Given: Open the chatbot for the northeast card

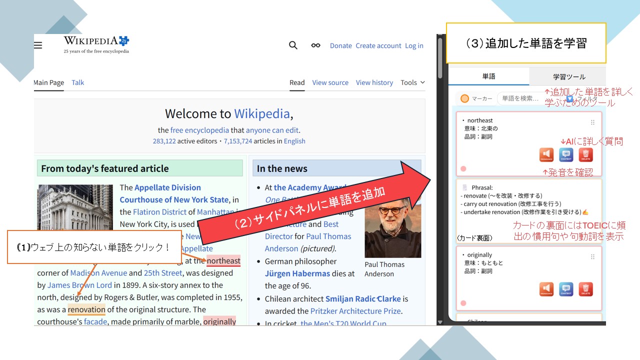Looking at the screenshot, I should tap(566, 155).
